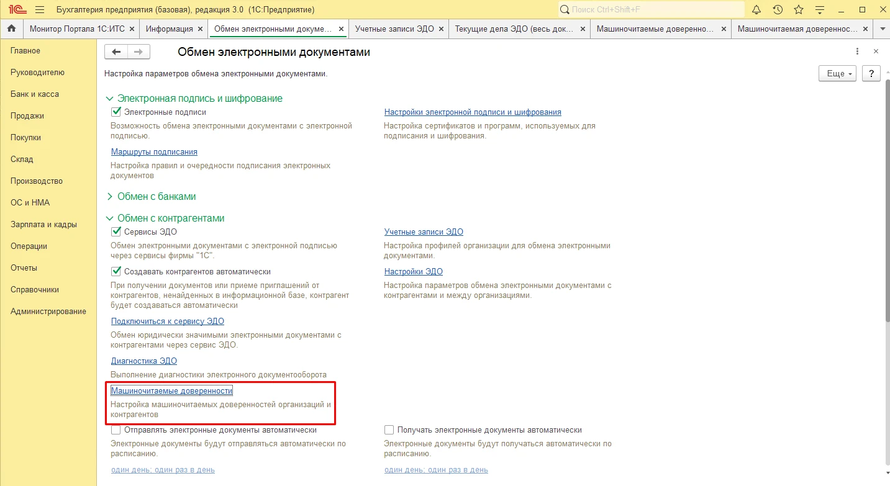Image resolution: width=890 pixels, height=486 pixels.
Task: Close the form with the X icon
Action: [876, 52]
